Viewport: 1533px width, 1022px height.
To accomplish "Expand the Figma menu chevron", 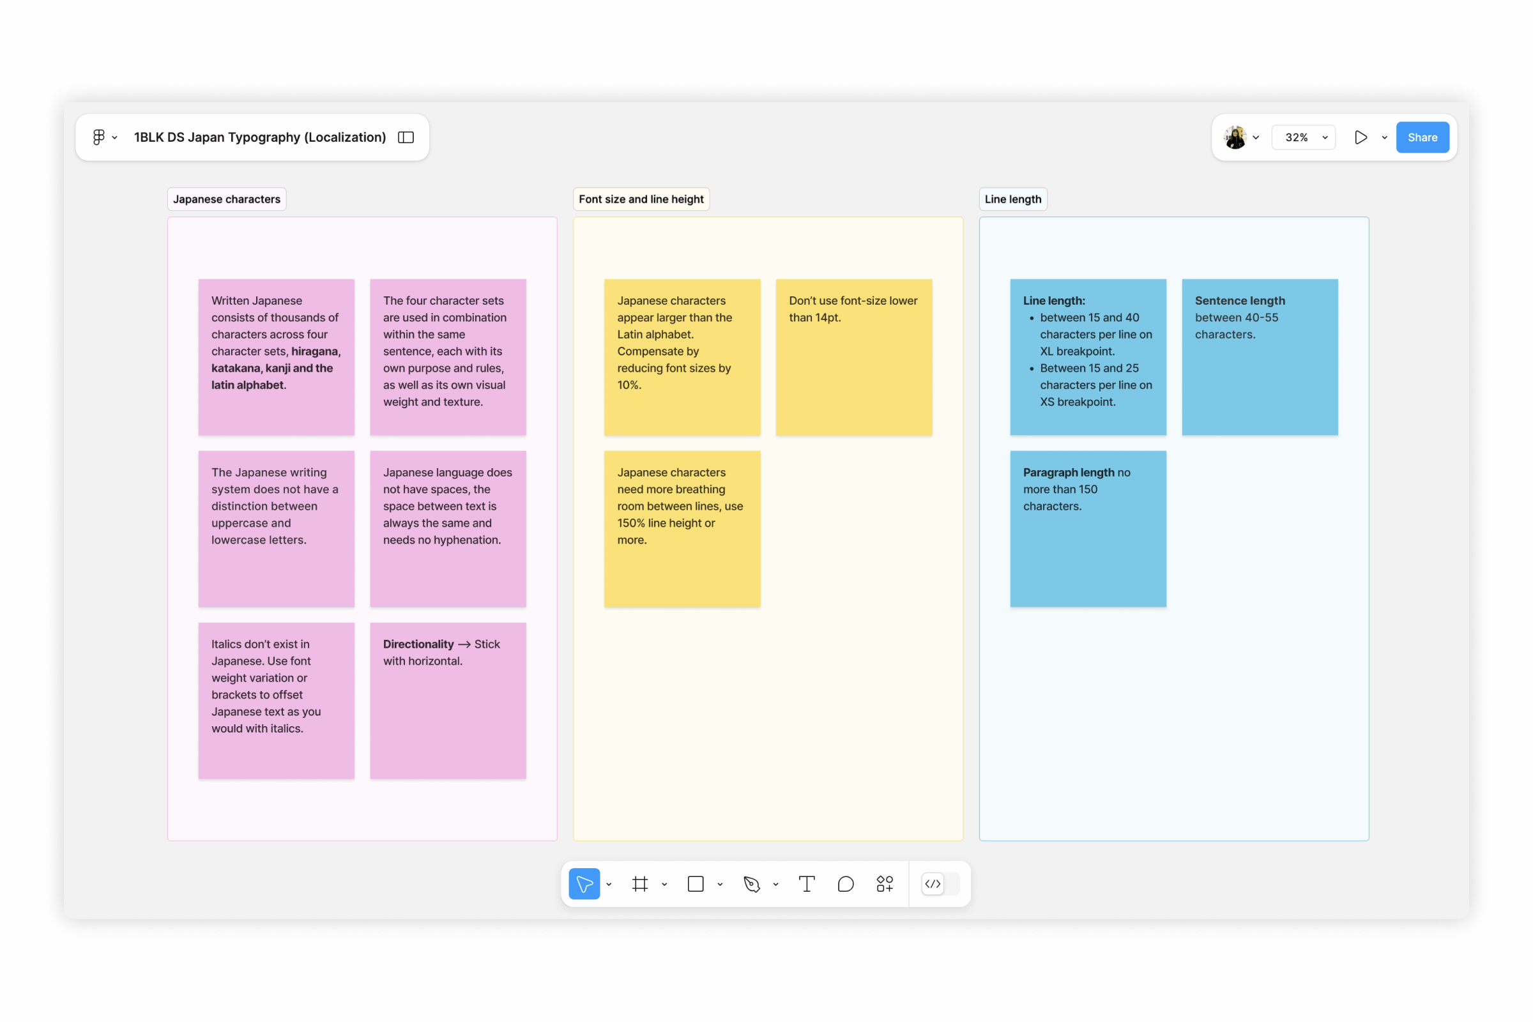I will pos(115,137).
